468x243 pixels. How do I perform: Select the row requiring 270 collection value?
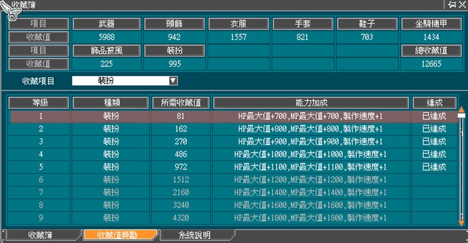233,141
